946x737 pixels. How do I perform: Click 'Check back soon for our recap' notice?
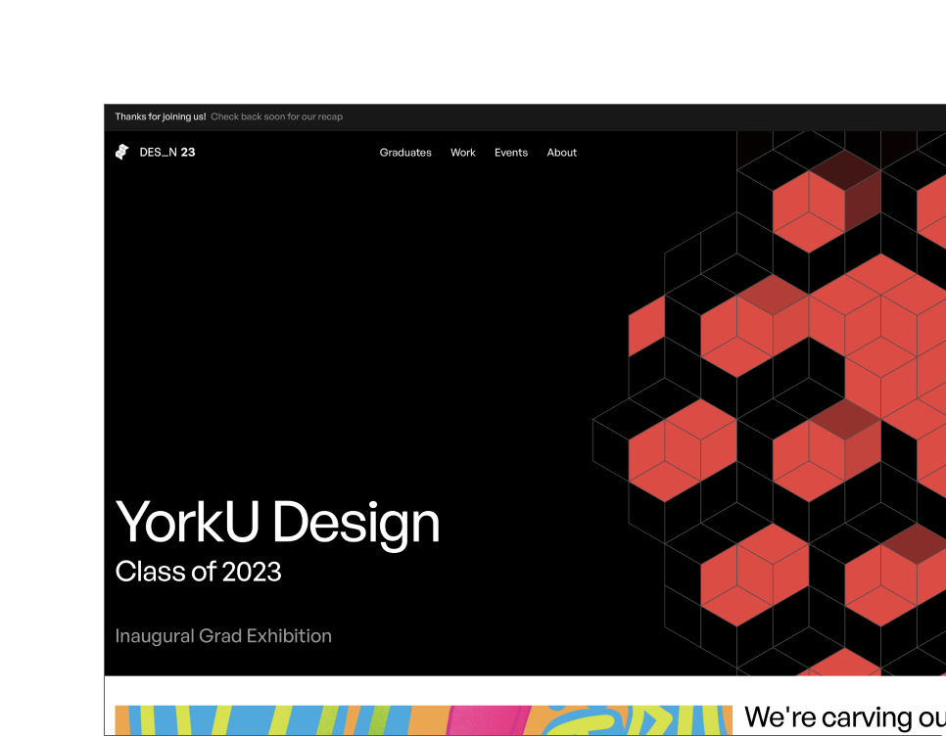[276, 116]
